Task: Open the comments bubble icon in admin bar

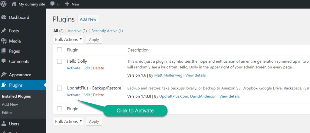Action: pyautogui.click(x=53, y=4)
